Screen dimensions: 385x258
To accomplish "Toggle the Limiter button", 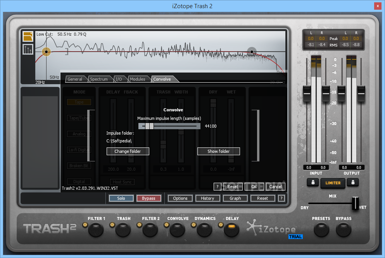I will click(333, 183).
